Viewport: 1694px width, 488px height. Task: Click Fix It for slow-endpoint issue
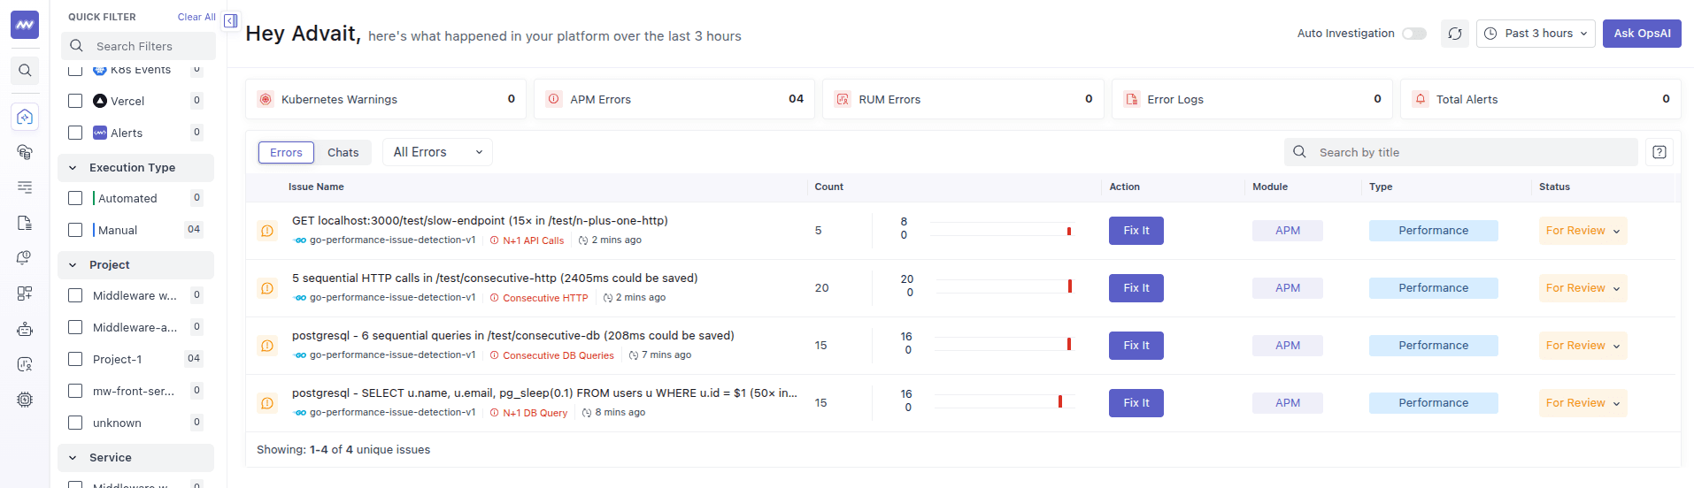[x=1136, y=231]
